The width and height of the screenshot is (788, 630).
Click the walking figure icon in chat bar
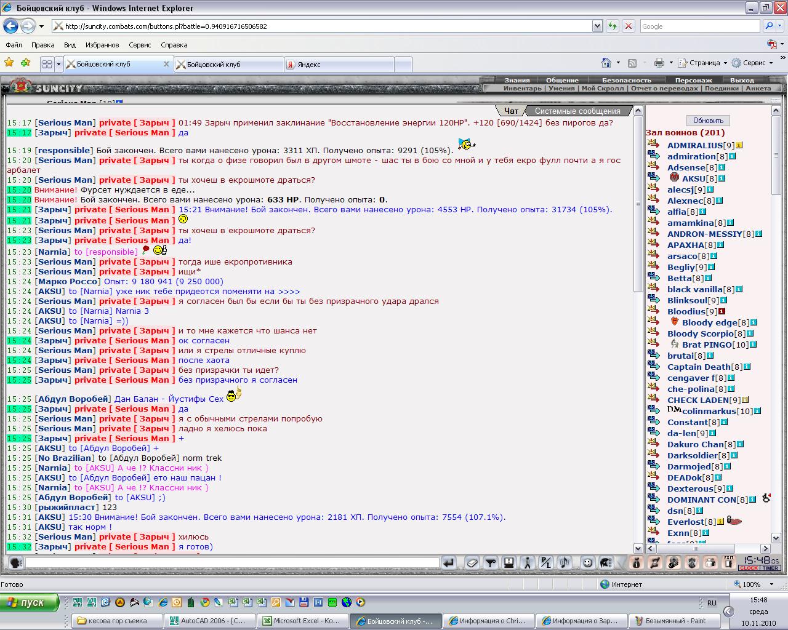coord(528,562)
